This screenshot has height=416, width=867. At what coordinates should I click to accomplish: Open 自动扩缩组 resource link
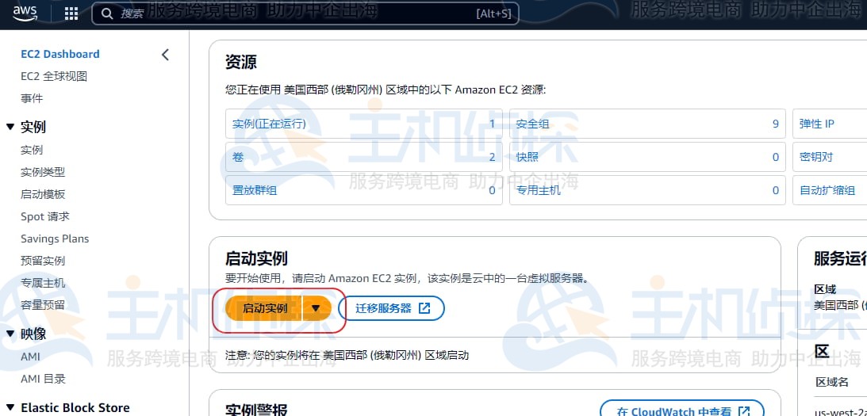(x=827, y=190)
